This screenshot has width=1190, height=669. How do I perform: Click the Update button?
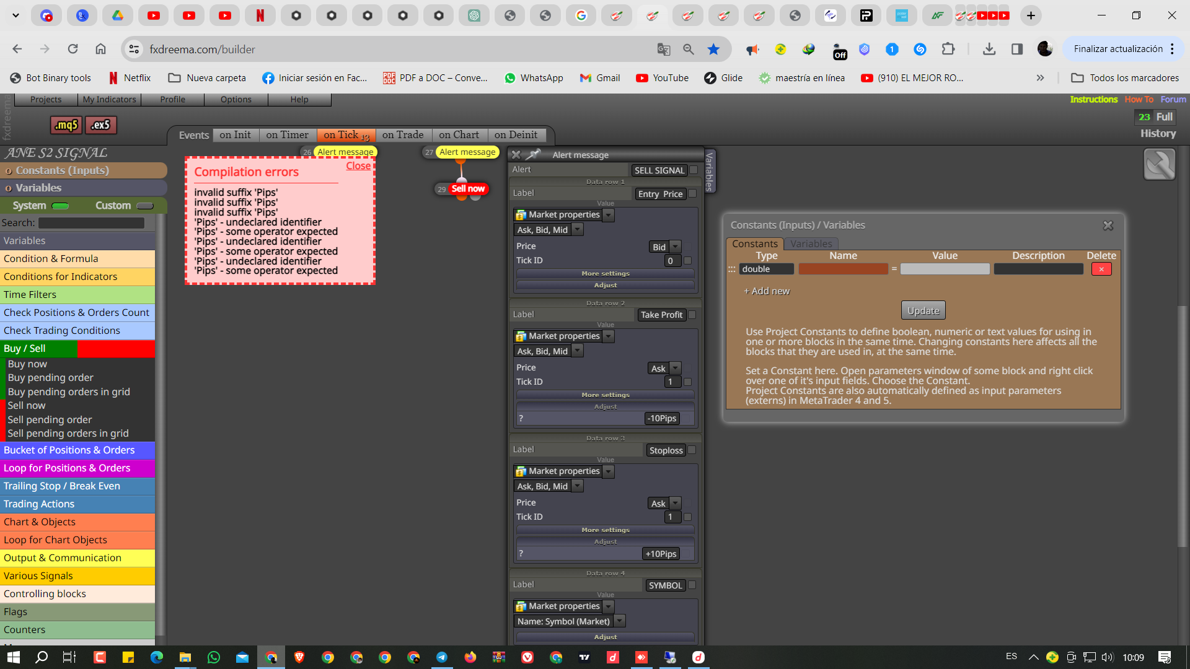click(x=923, y=310)
